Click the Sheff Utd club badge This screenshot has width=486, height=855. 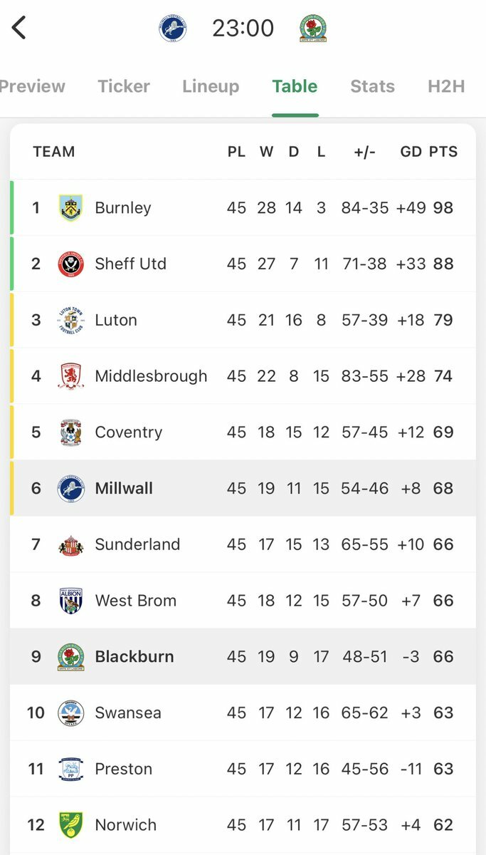tap(71, 264)
